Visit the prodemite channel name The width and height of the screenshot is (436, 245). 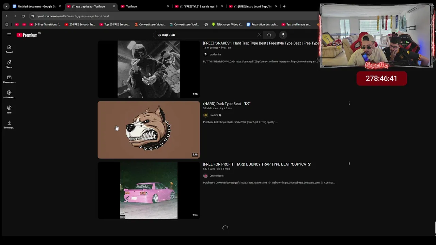pyautogui.click(x=215, y=54)
